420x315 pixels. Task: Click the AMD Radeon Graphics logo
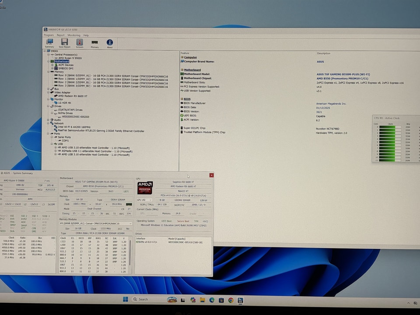[145, 188]
